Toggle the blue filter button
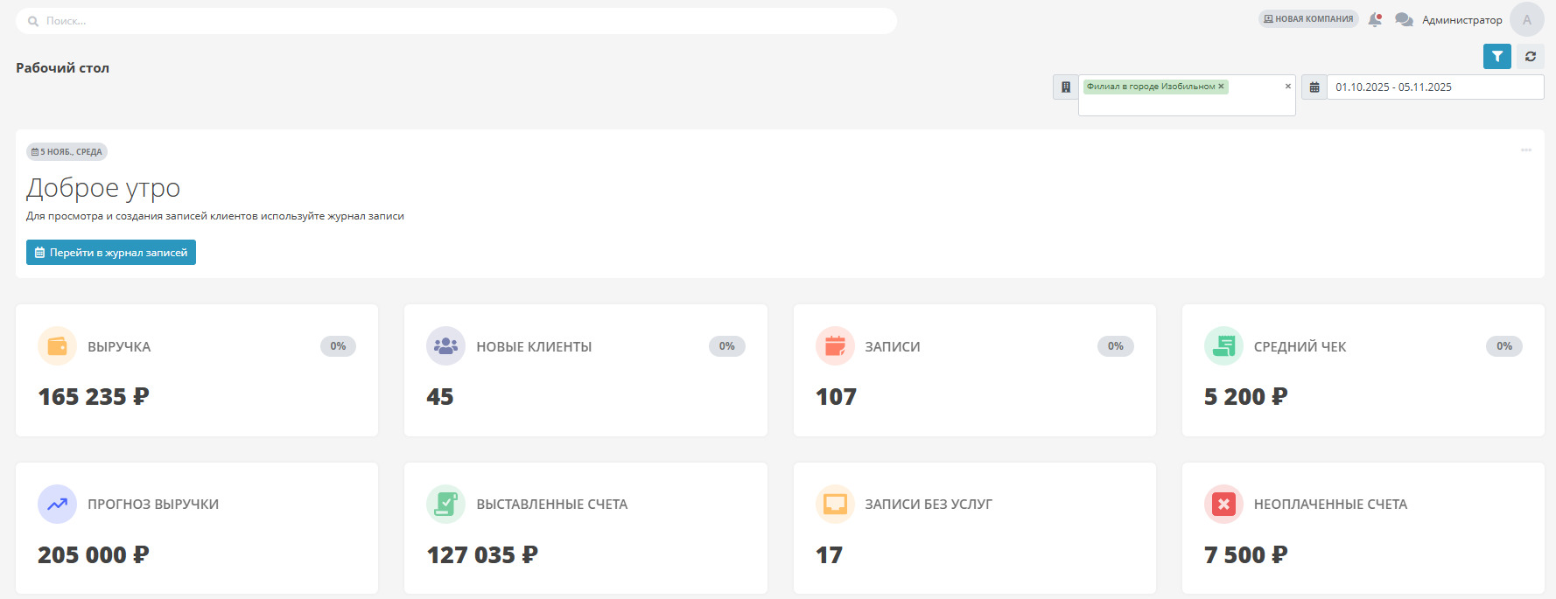The width and height of the screenshot is (1556, 599). (x=1496, y=56)
